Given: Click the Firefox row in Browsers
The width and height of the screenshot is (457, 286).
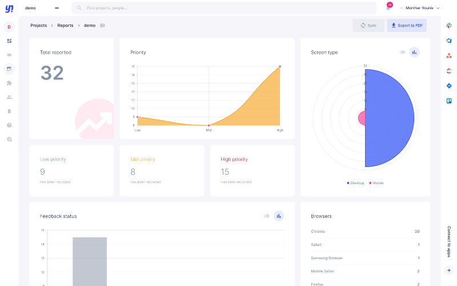Looking at the screenshot, I should [365, 284].
